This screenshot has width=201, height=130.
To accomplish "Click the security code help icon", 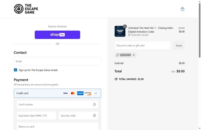I will point(95,116).
